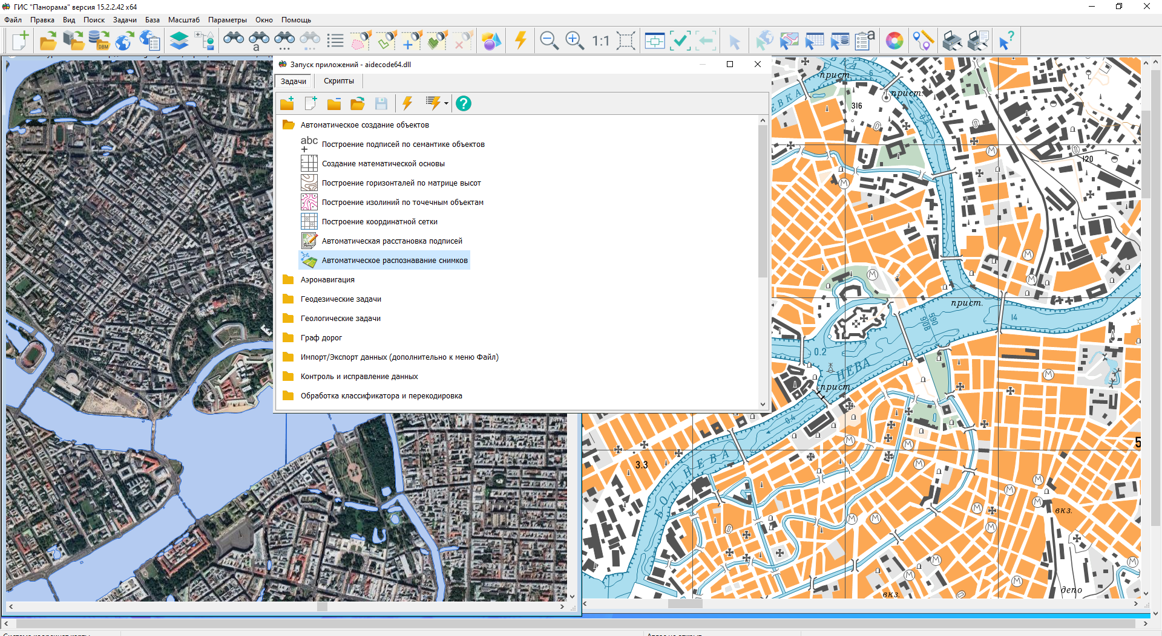Open the Масштаб menu
Screen dimensions: 1162x636
(x=183, y=20)
